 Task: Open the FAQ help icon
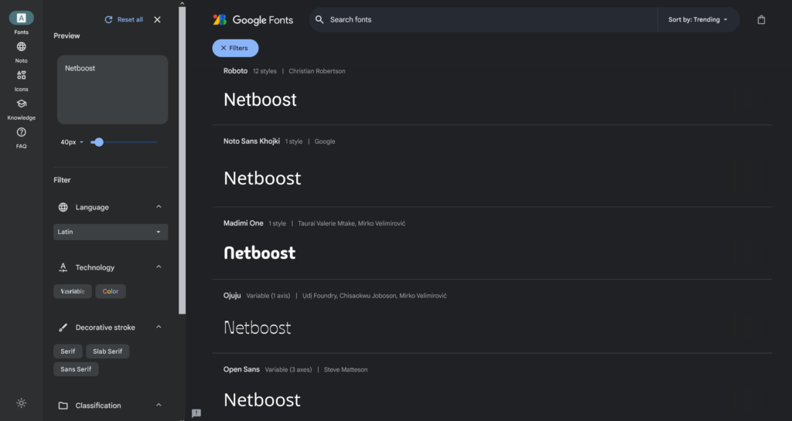click(x=21, y=133)
